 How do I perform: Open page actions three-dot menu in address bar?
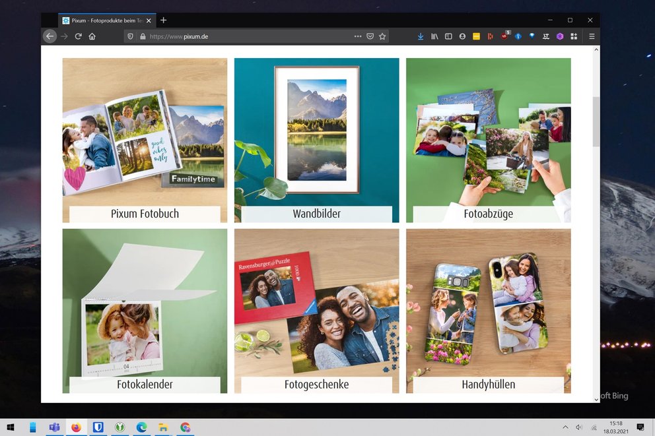coord(358,36)
